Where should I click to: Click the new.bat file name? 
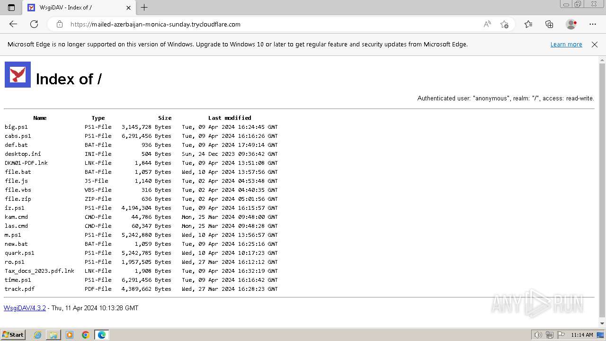pos(16,244)
